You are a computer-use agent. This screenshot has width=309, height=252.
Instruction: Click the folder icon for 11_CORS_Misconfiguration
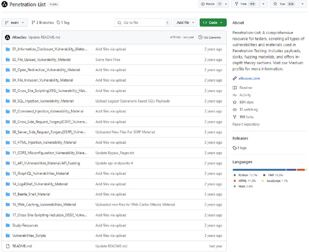pyautogui.click(x=8, y=153)
